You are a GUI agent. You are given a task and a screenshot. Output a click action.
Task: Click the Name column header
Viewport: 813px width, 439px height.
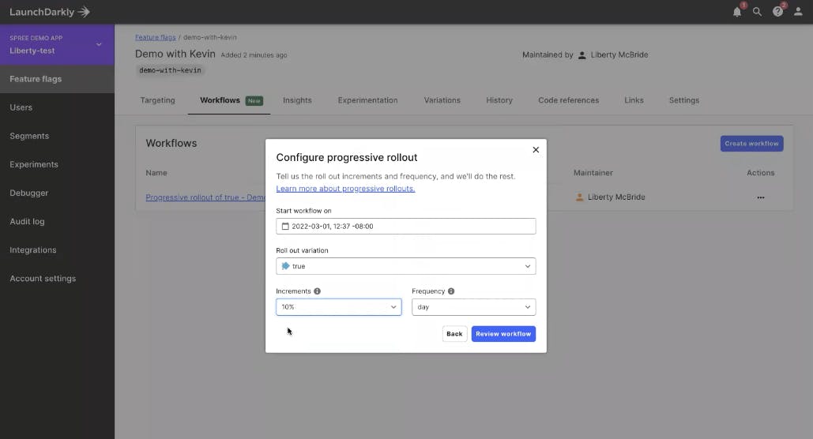pos(156,173)
